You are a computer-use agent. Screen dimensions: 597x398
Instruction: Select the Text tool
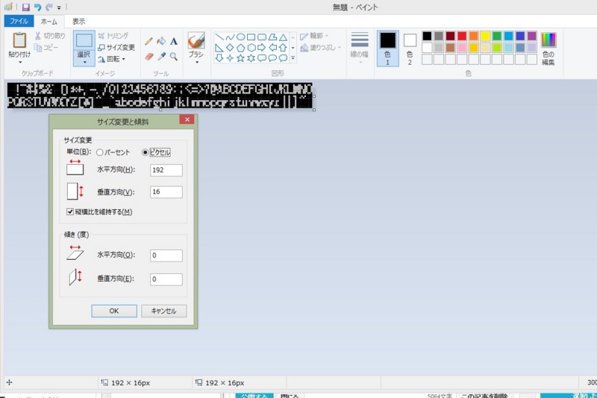(174, 41)
